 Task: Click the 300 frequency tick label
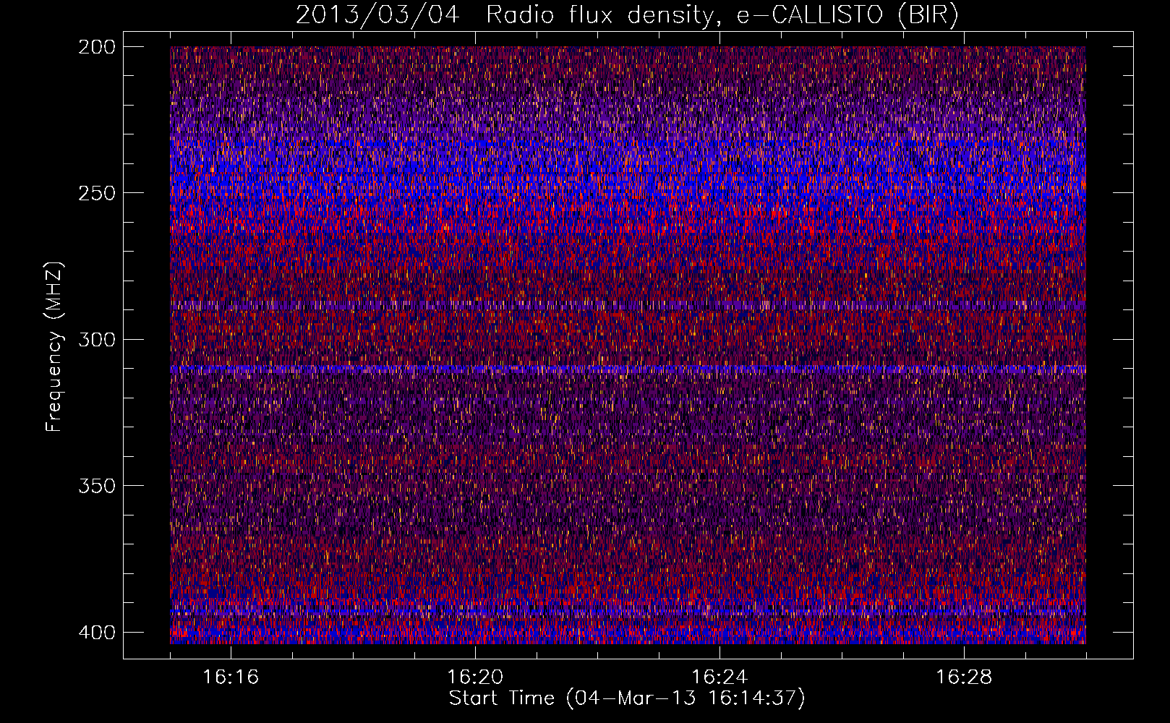(96, 340)
